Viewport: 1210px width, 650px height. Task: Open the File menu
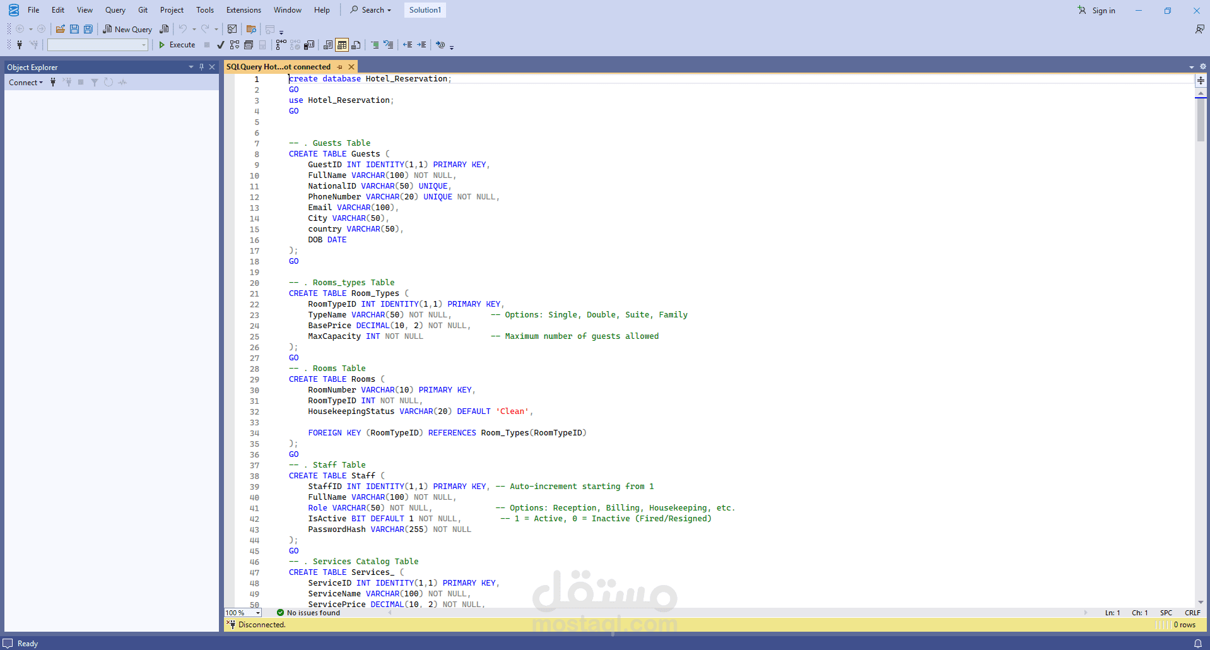[33, 10]
